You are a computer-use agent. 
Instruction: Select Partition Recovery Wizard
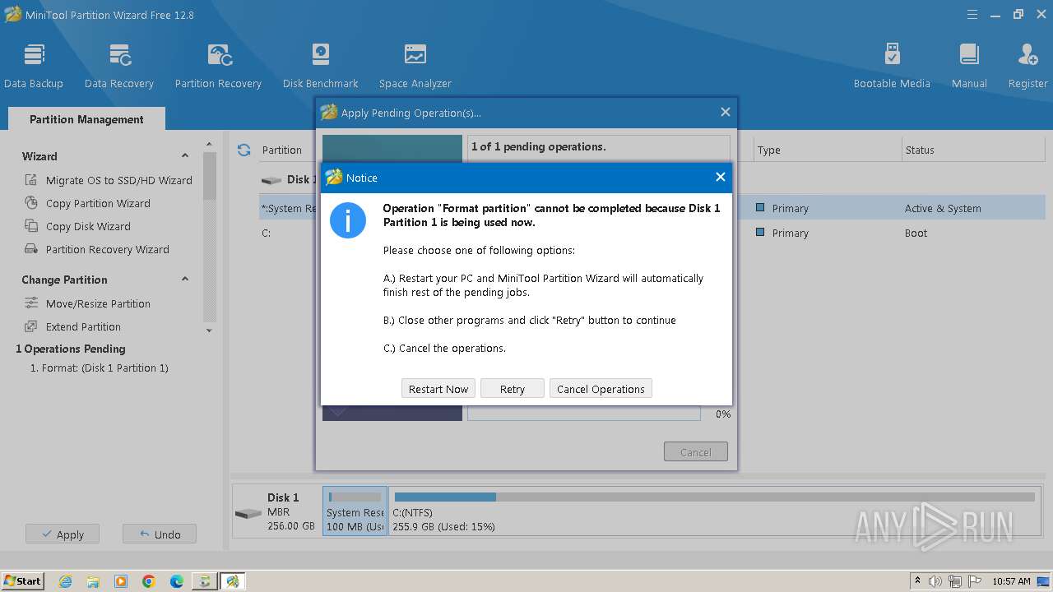point(108,249)
